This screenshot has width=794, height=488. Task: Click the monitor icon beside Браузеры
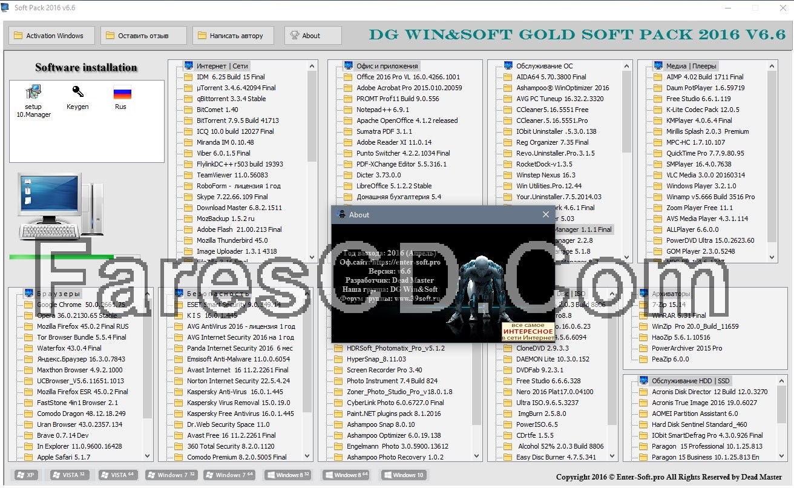pos(28,294)
